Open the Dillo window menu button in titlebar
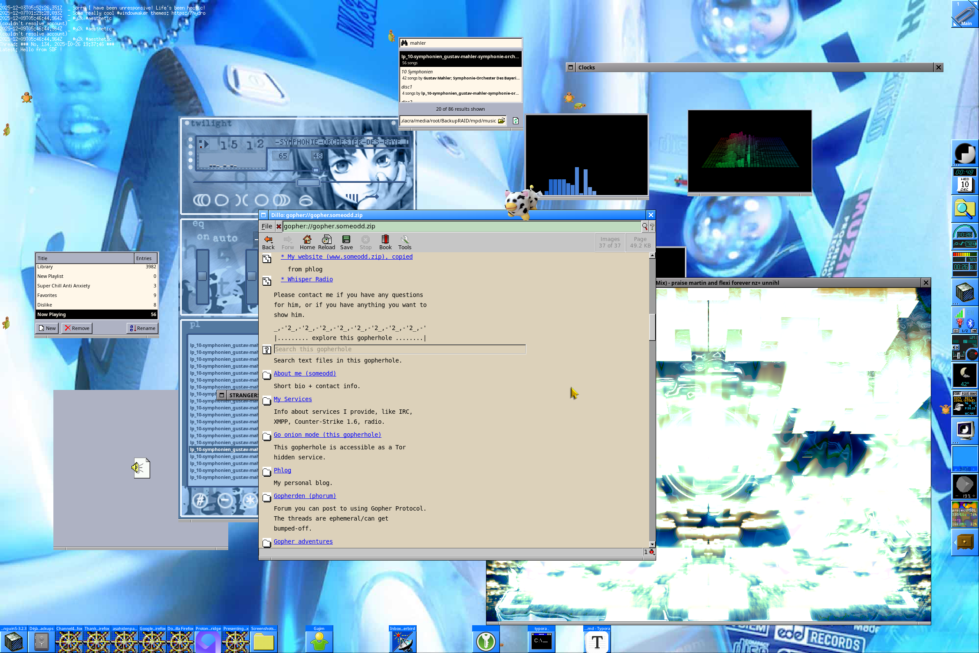The width and height of the screenshot is (979, 653). pos(263,215)
